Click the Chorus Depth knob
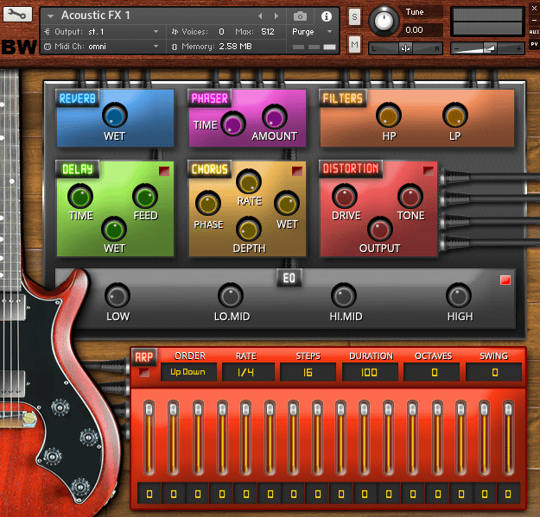 249,229
